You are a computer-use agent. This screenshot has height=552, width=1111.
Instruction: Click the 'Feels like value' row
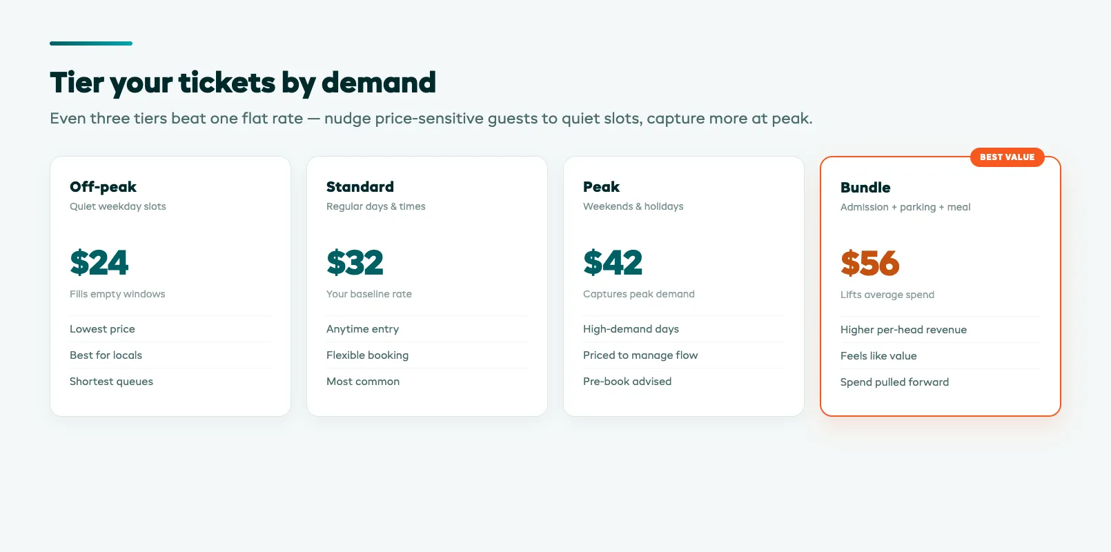click(941, 356)
